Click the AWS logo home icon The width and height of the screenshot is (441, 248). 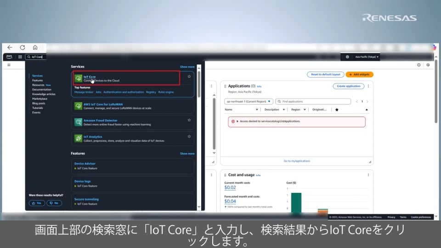tap(9, 57)
